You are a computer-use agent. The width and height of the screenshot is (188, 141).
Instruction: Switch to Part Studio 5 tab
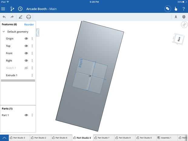coord(146,138)
